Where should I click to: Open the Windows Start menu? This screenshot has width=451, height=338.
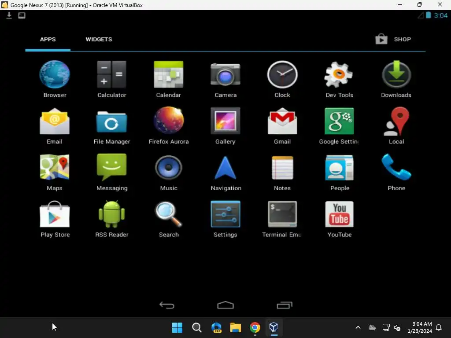(x=177, y=327)
